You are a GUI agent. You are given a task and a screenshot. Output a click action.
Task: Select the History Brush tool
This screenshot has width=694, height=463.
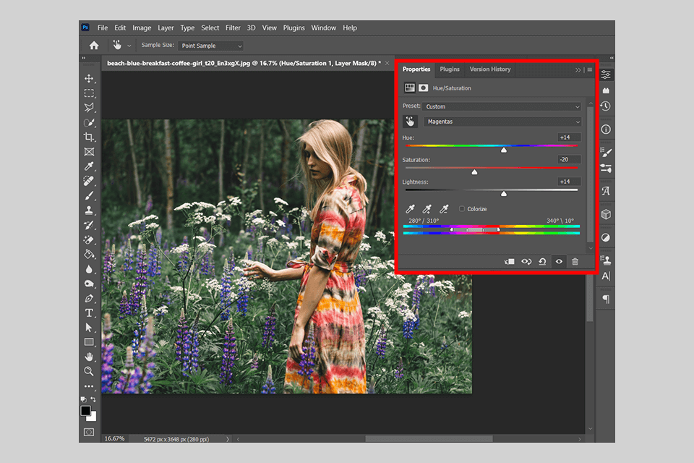89,225
